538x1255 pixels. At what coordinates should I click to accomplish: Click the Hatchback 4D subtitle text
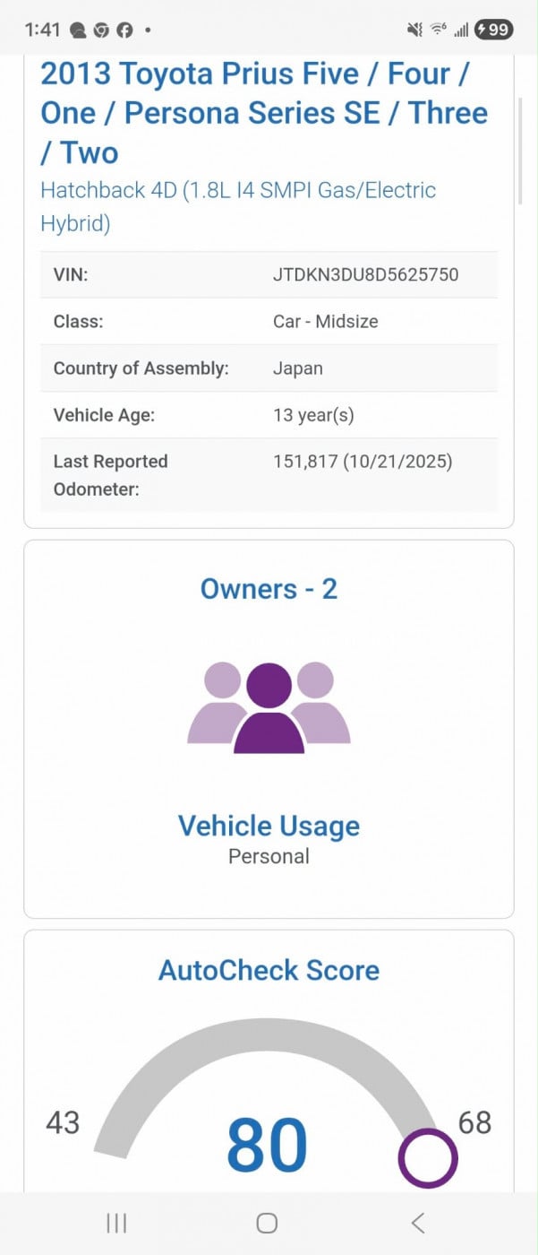(x=238, y=205)
